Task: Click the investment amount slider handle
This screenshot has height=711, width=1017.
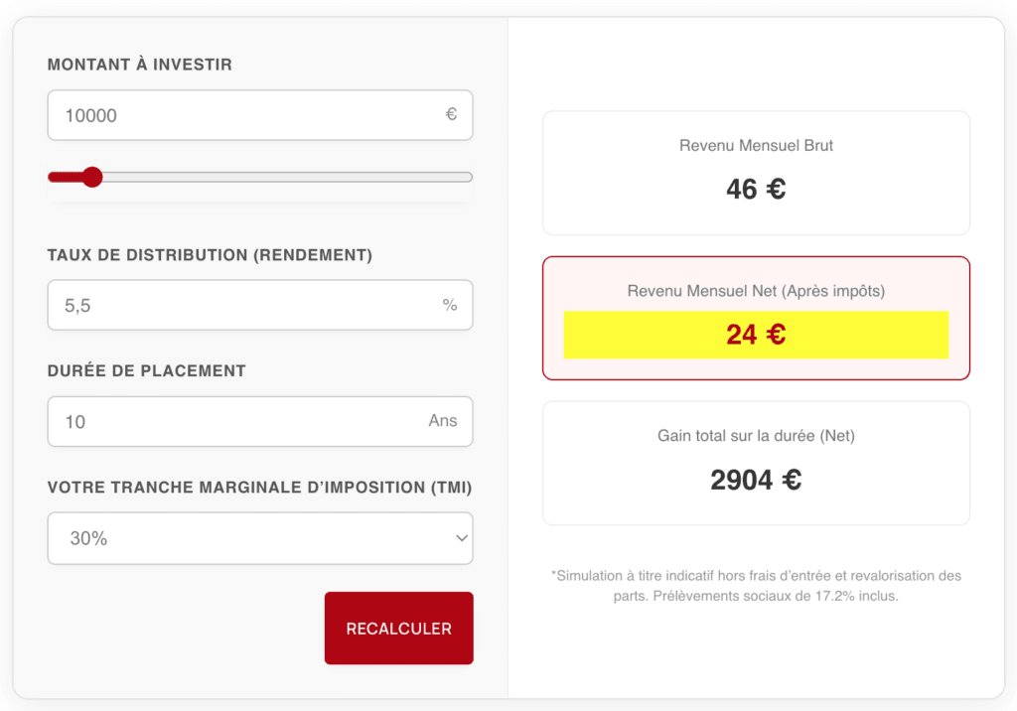Action: click(93, 176)
